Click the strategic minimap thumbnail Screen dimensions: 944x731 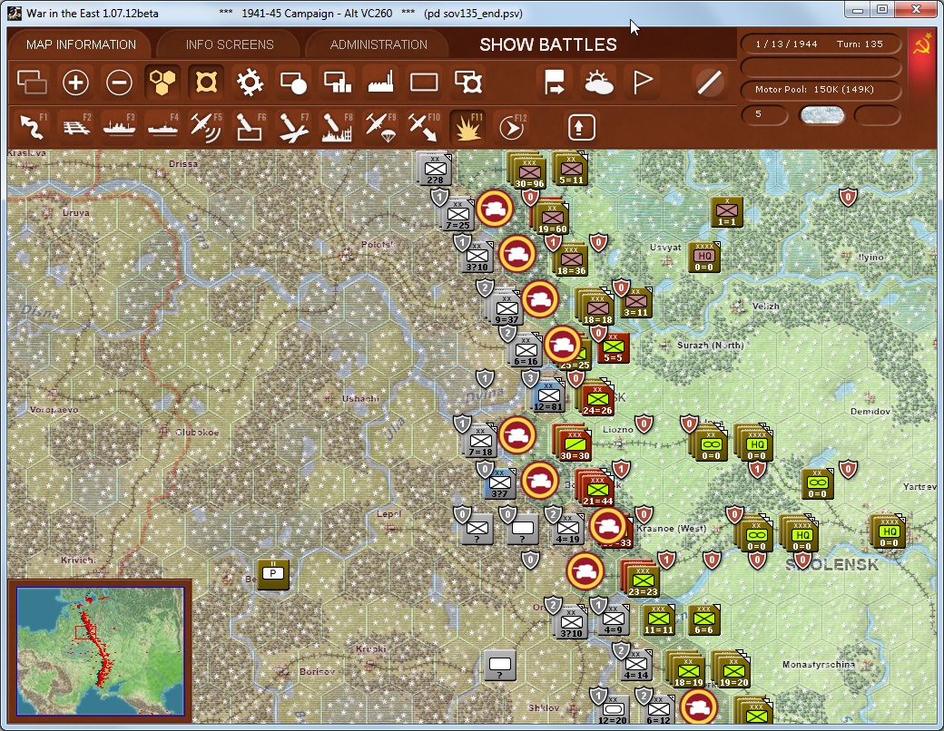(100, 651)
